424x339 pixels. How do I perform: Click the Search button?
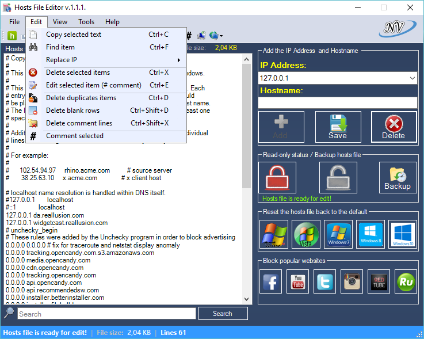223,314
